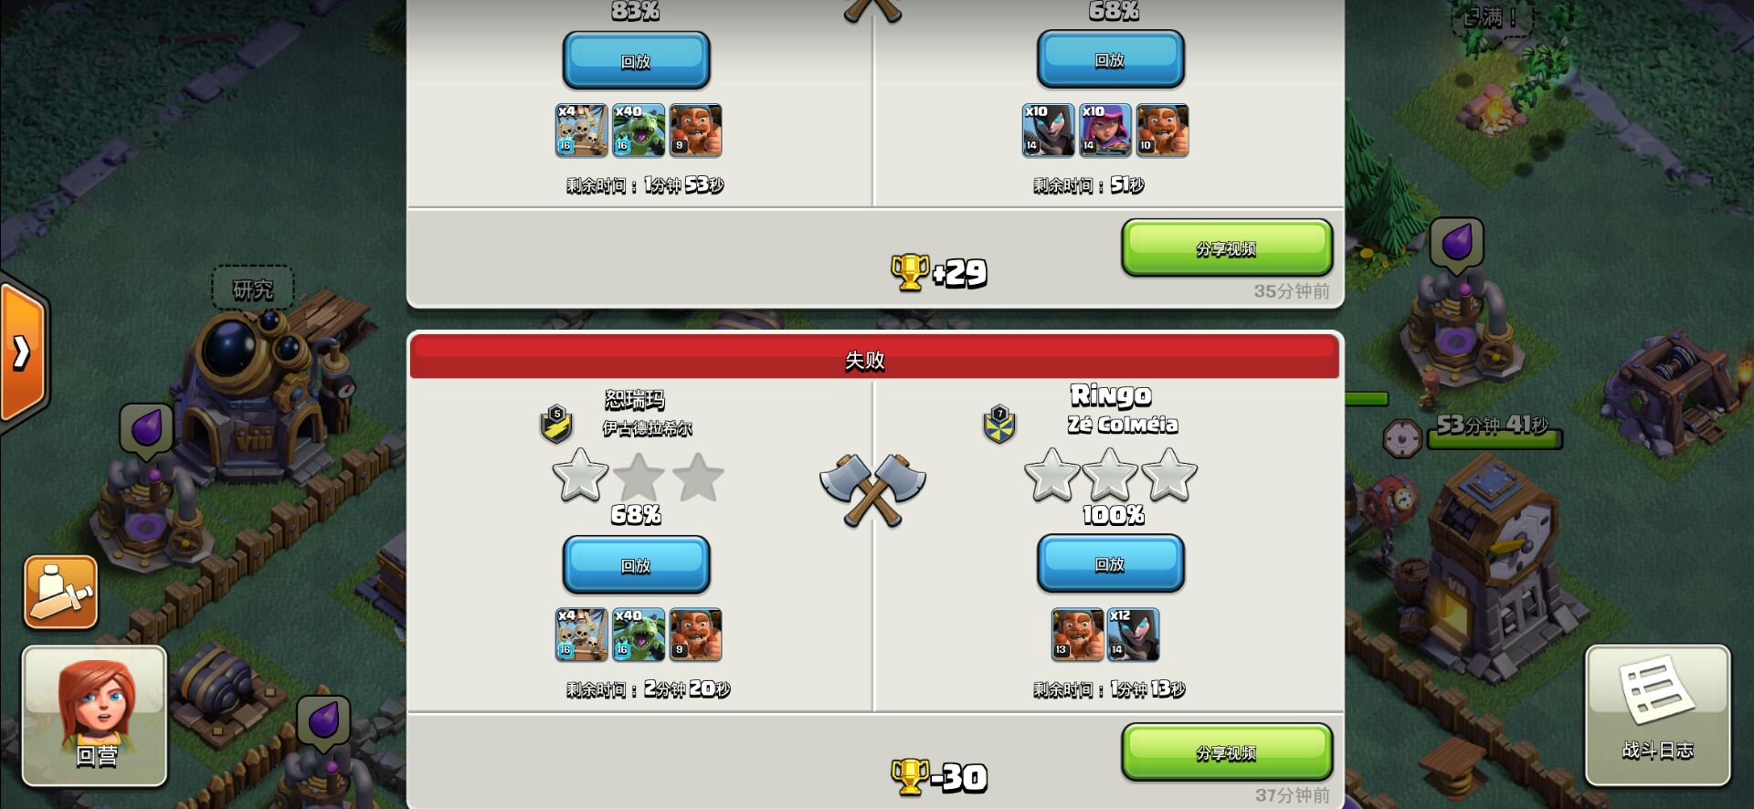Viewport: 1754px width, 809px height.
Task: Share video of the +29 trophy battle
Action: coord(1227,247)
